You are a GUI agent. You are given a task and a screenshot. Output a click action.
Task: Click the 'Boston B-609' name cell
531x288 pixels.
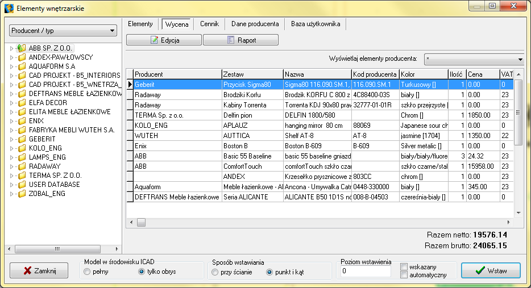click(317, 146)
